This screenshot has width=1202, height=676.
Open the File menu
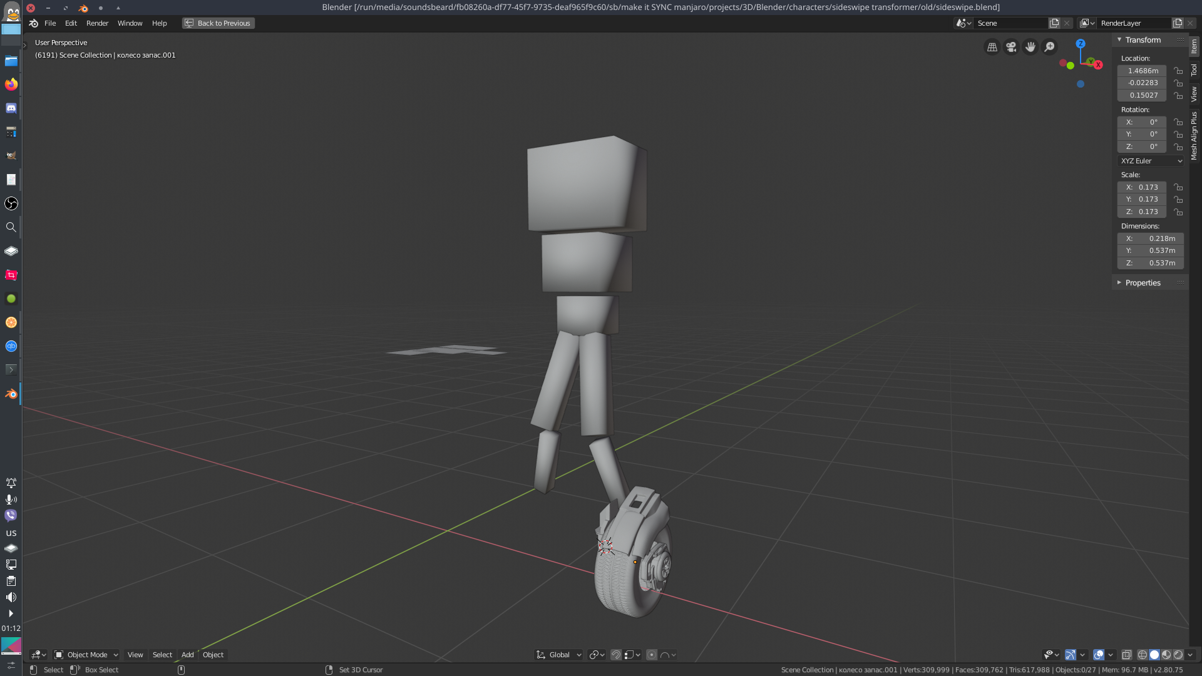50,23
